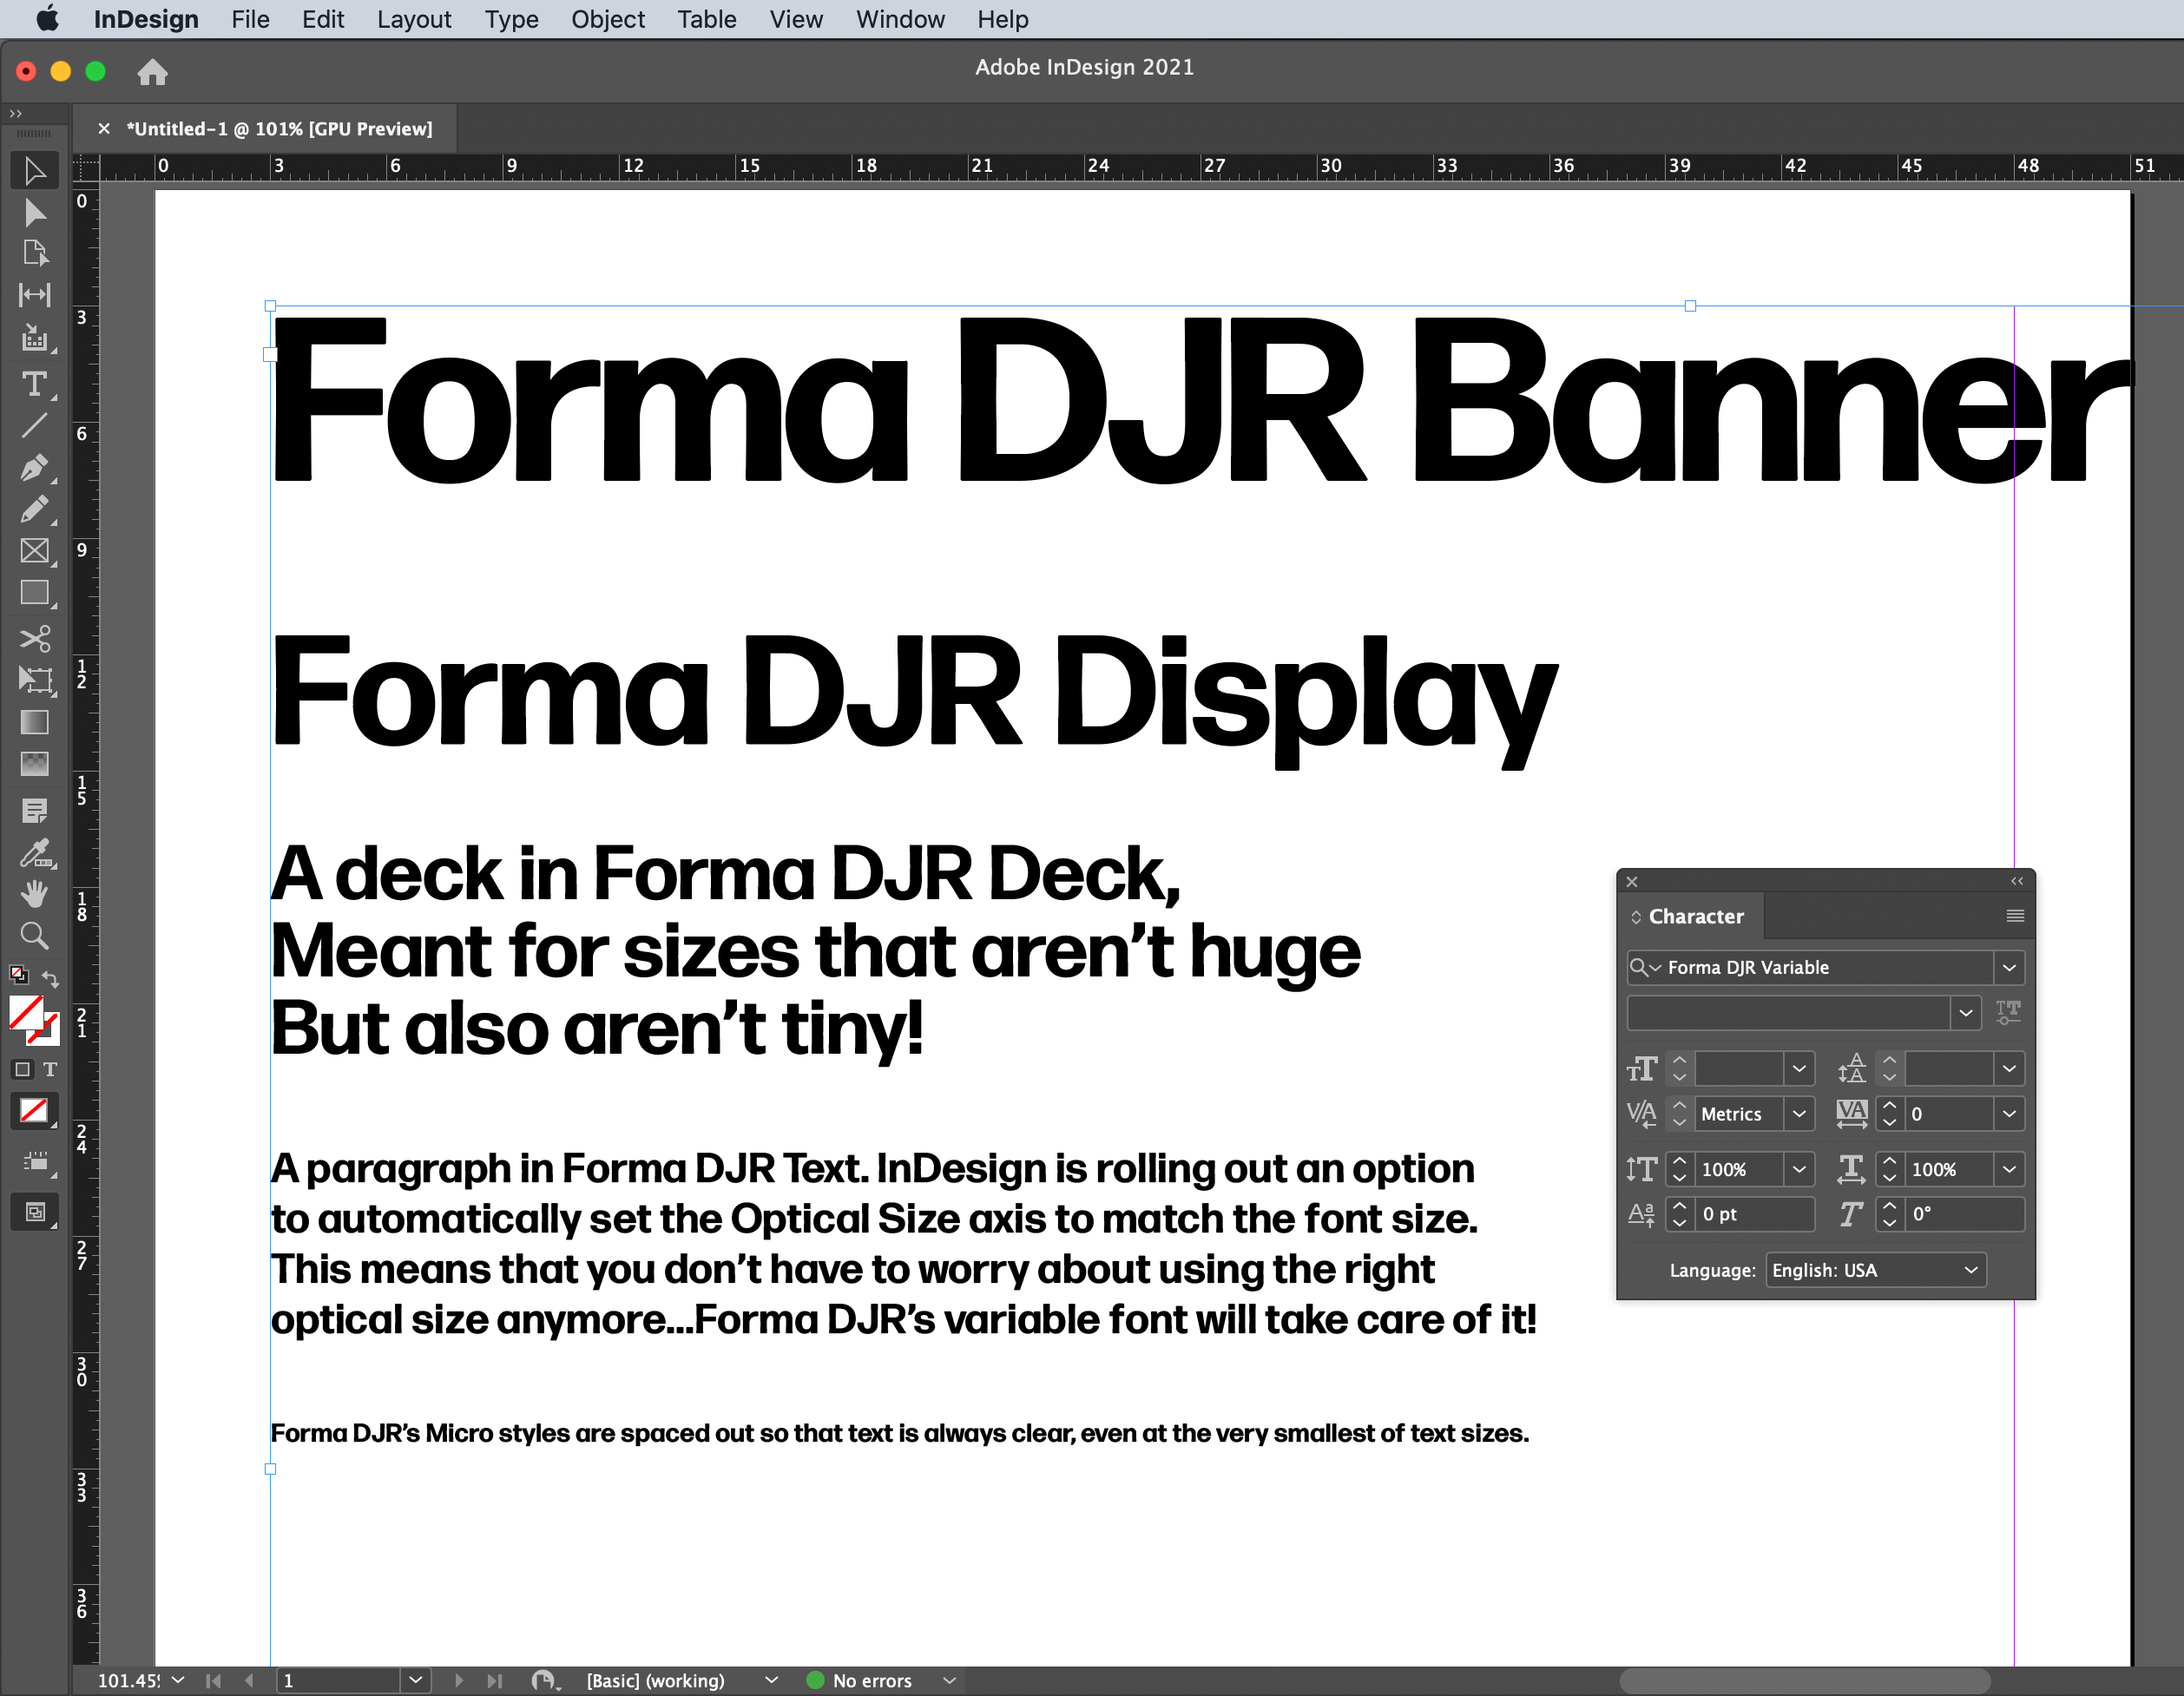Viewport: 2184px width, 1696px height.
Task: Select the Pencil tool
Action: click(35, 509)
